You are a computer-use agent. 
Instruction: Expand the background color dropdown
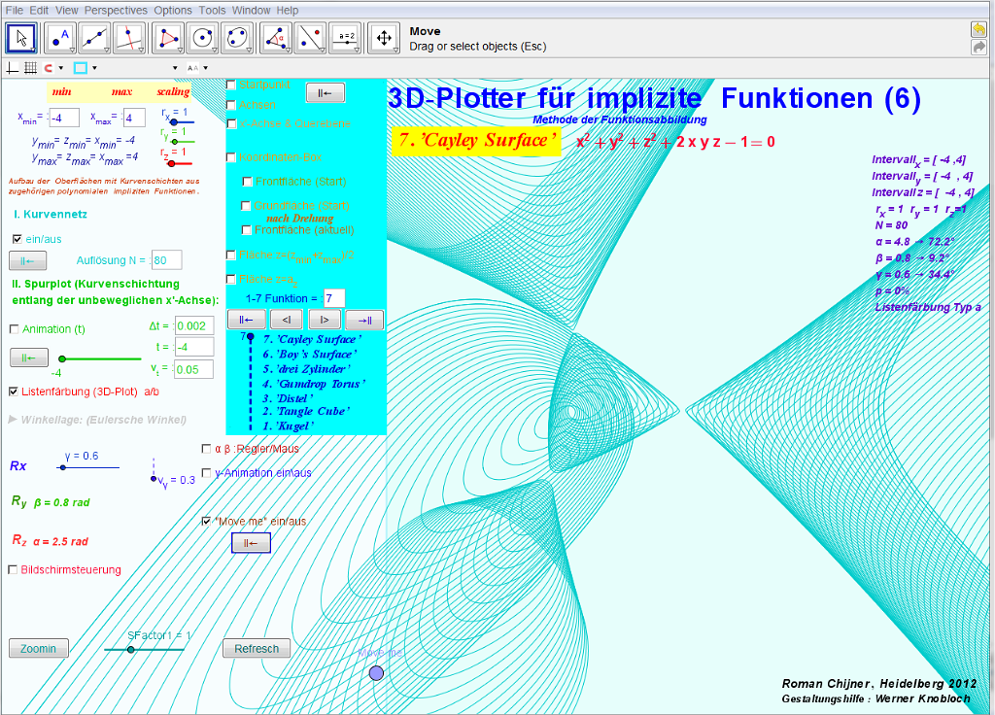[94, 68]
